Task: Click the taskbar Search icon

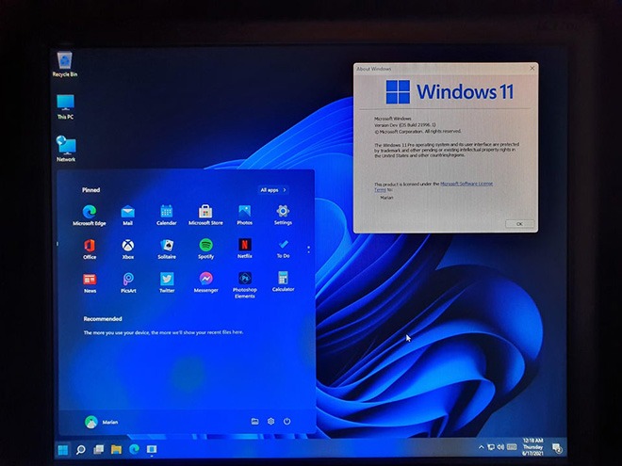Action: point(81,449)
